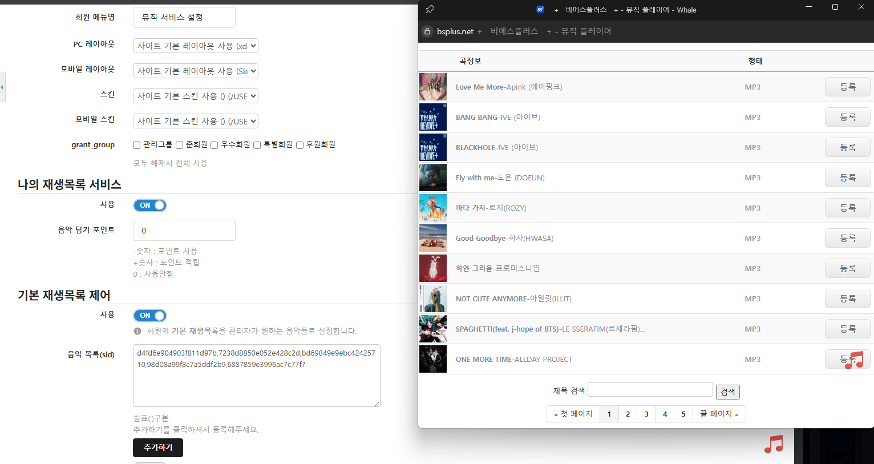Check the 우수회원 grant group box
874x464 pixels.
pos(215,145)
